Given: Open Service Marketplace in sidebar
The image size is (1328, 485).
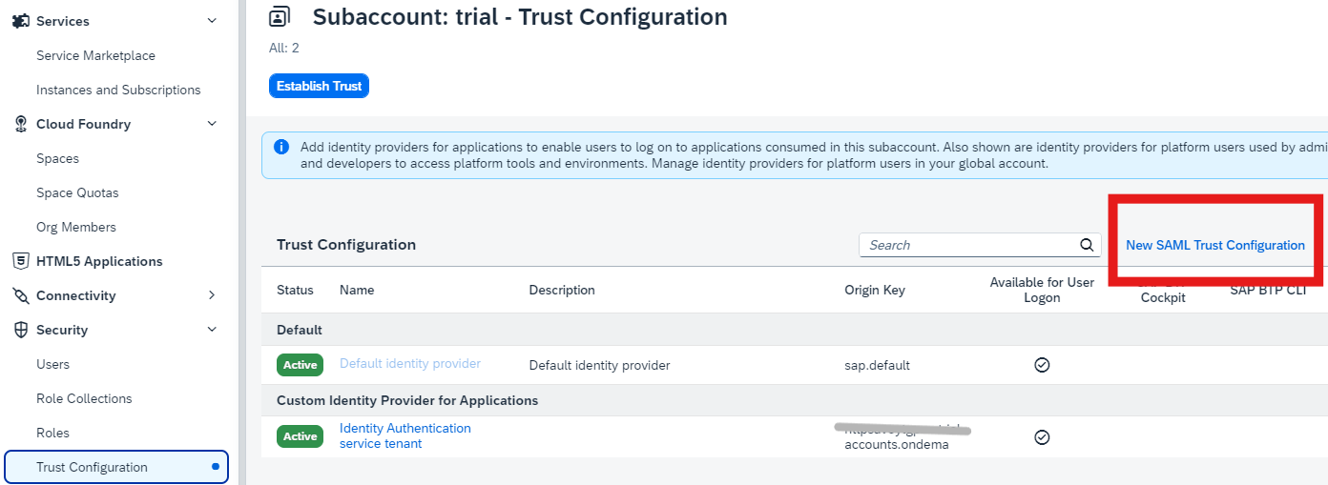Looking at the screenshot, I should 95,55.
